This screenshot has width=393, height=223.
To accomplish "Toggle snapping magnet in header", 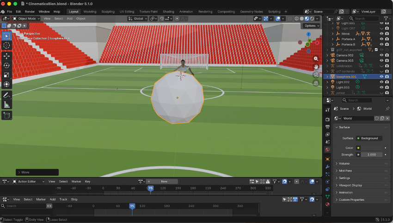I will (162, 19).
